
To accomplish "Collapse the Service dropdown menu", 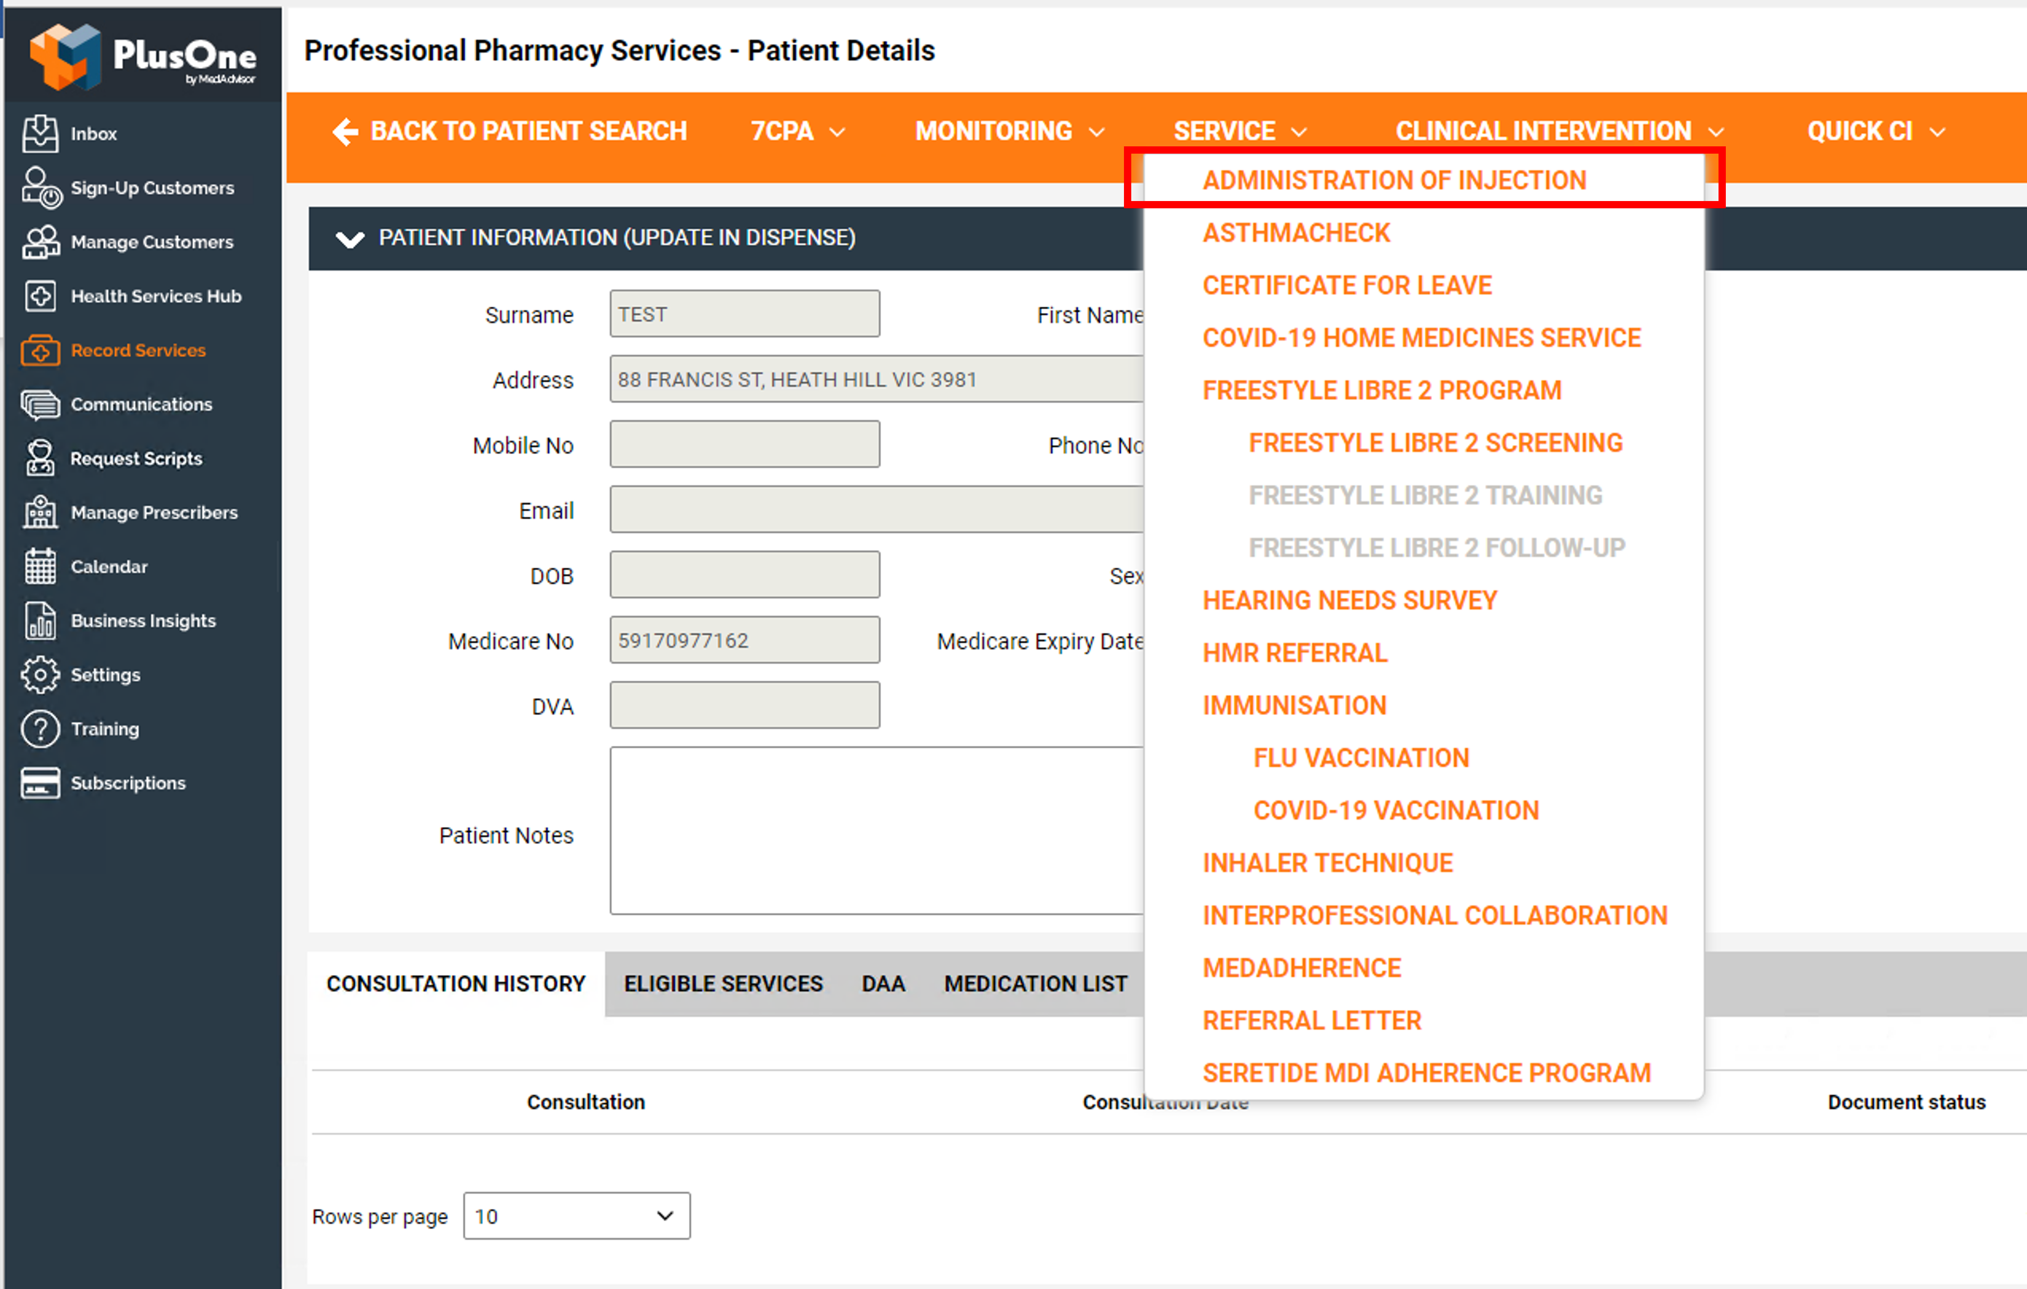I will pos(1240,131).
